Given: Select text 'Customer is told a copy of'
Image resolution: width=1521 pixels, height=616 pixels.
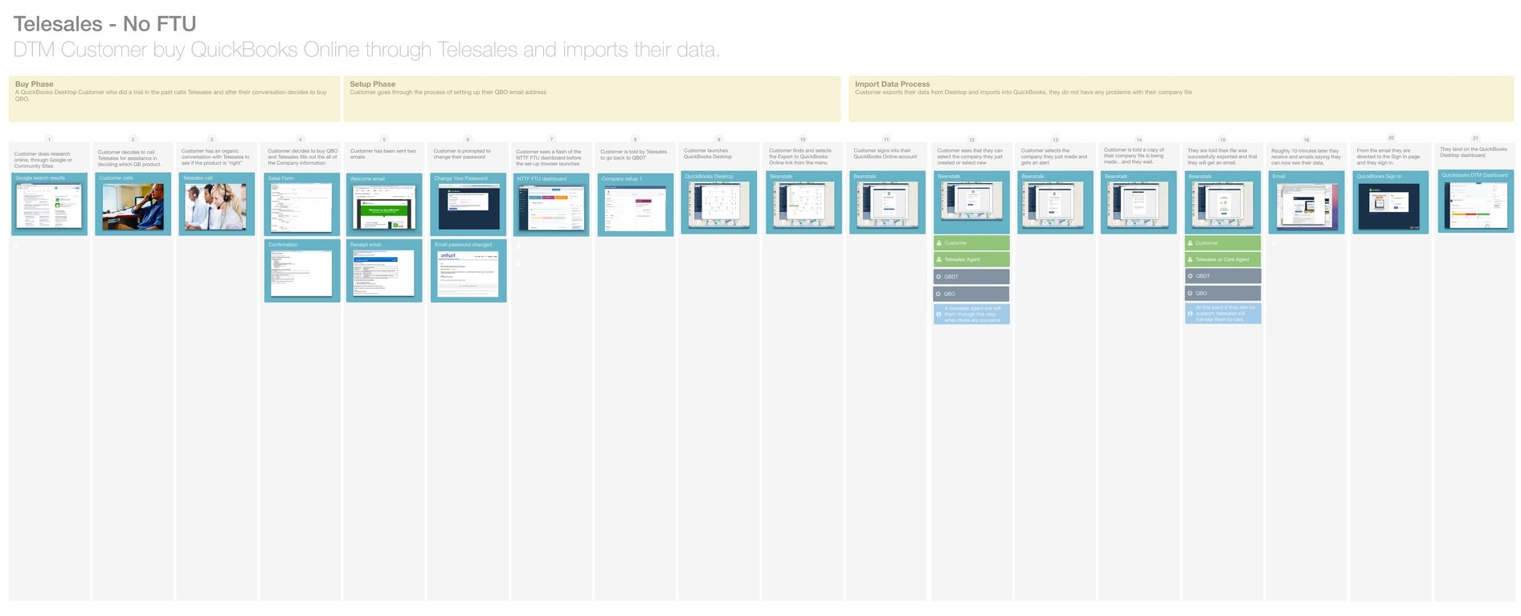Looking at the screenshot, I should click(1134, 156).
